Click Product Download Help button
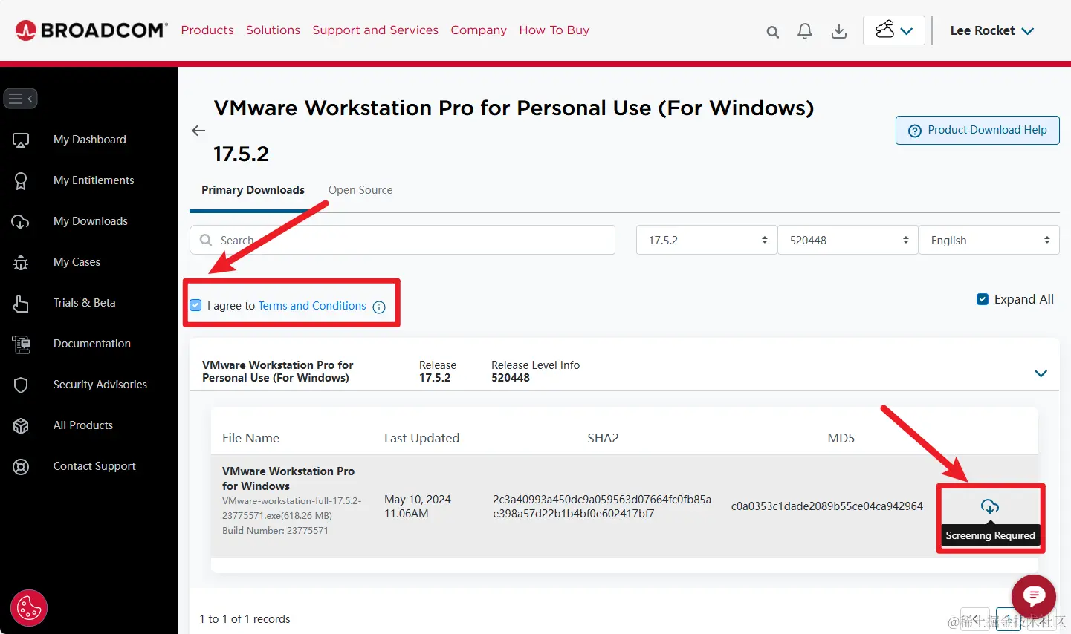Screen dimensions: 1071x634 [x=977, y=131]
